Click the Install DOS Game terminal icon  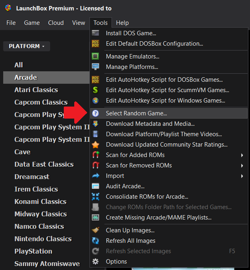(x=96, y=33)
